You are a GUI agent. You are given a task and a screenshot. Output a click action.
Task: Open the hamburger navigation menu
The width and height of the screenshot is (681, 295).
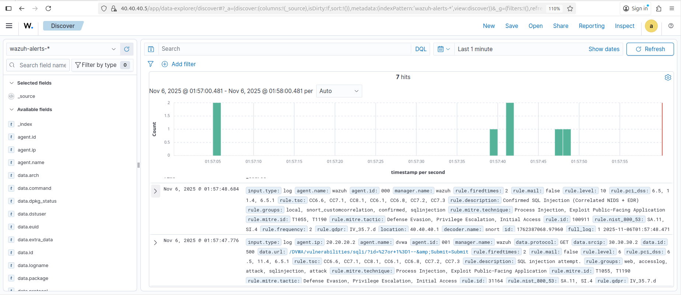[9, 26]
